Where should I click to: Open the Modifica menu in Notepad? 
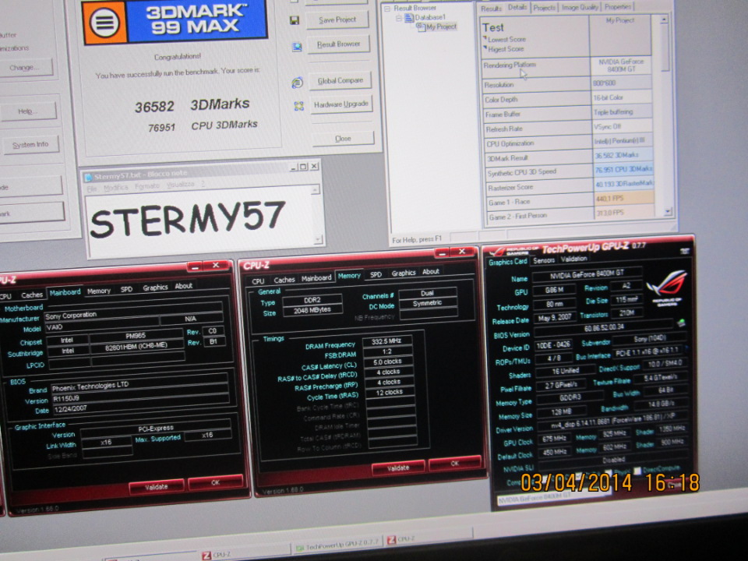(x=116, y=188)
